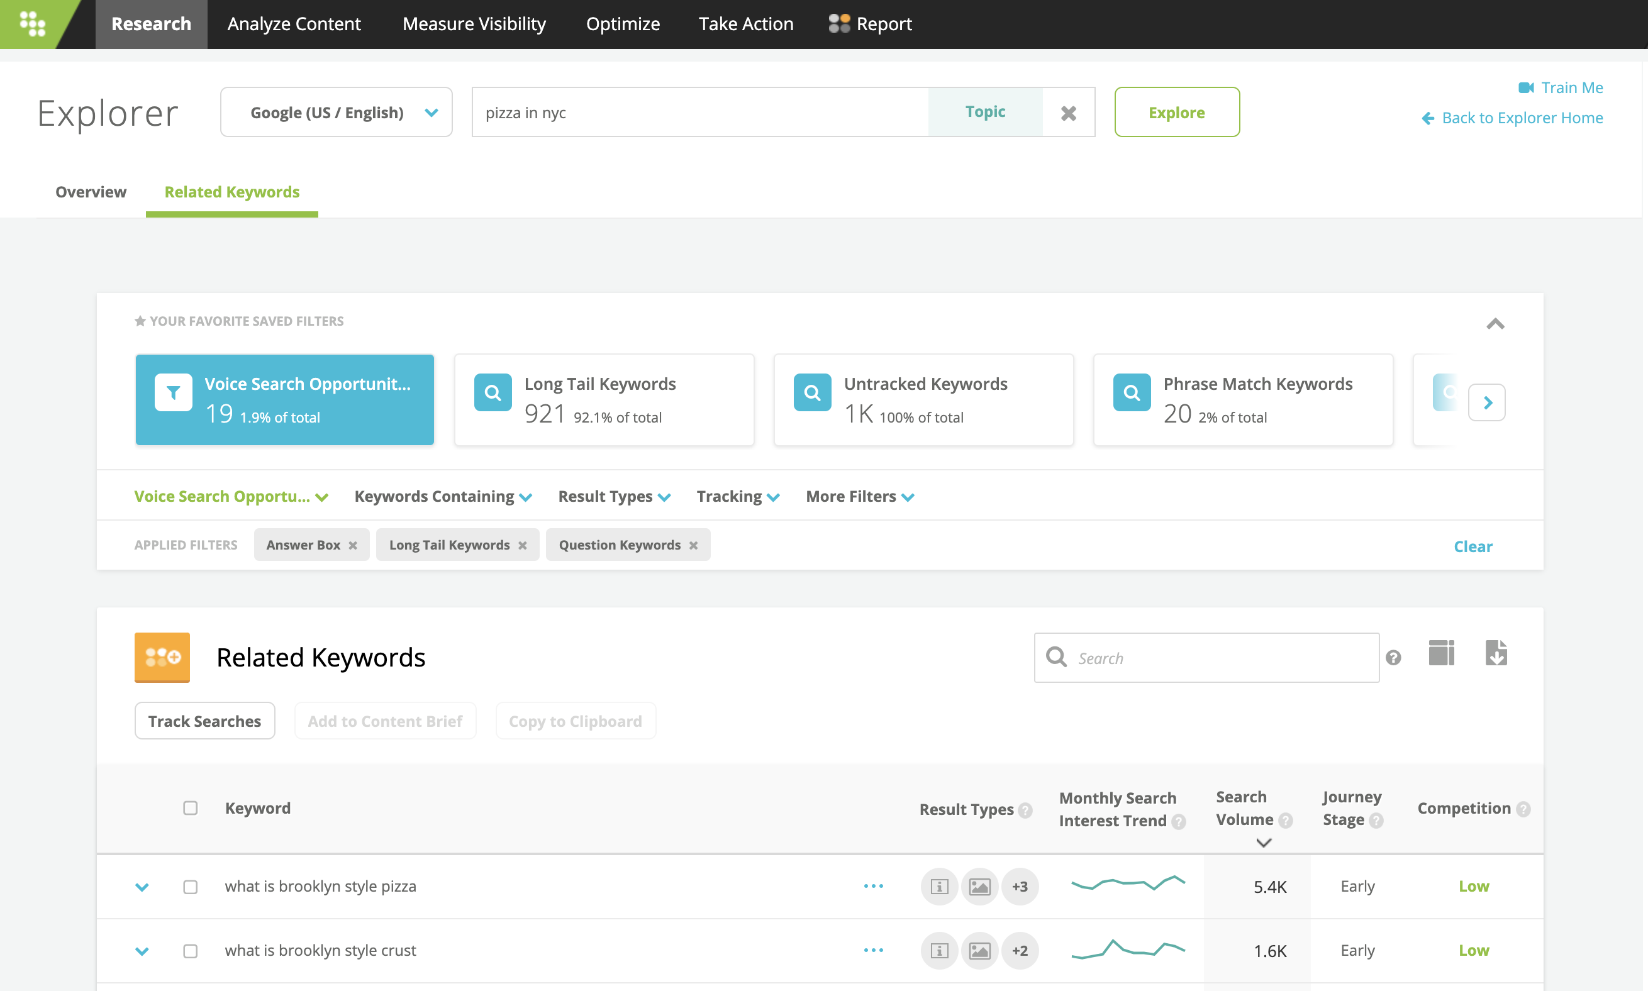
Task: Open the Result Types filter dropdown
Action: [614, 496]
